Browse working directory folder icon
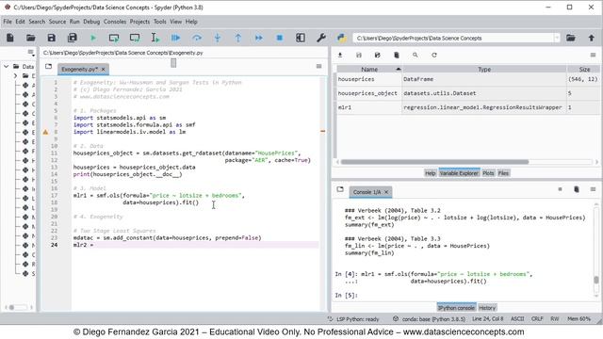The width and height of the screenshot is (603, 339). click(571, 38)
